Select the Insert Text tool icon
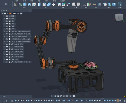This screenshot has width=126, height=103. coord(109,4)
